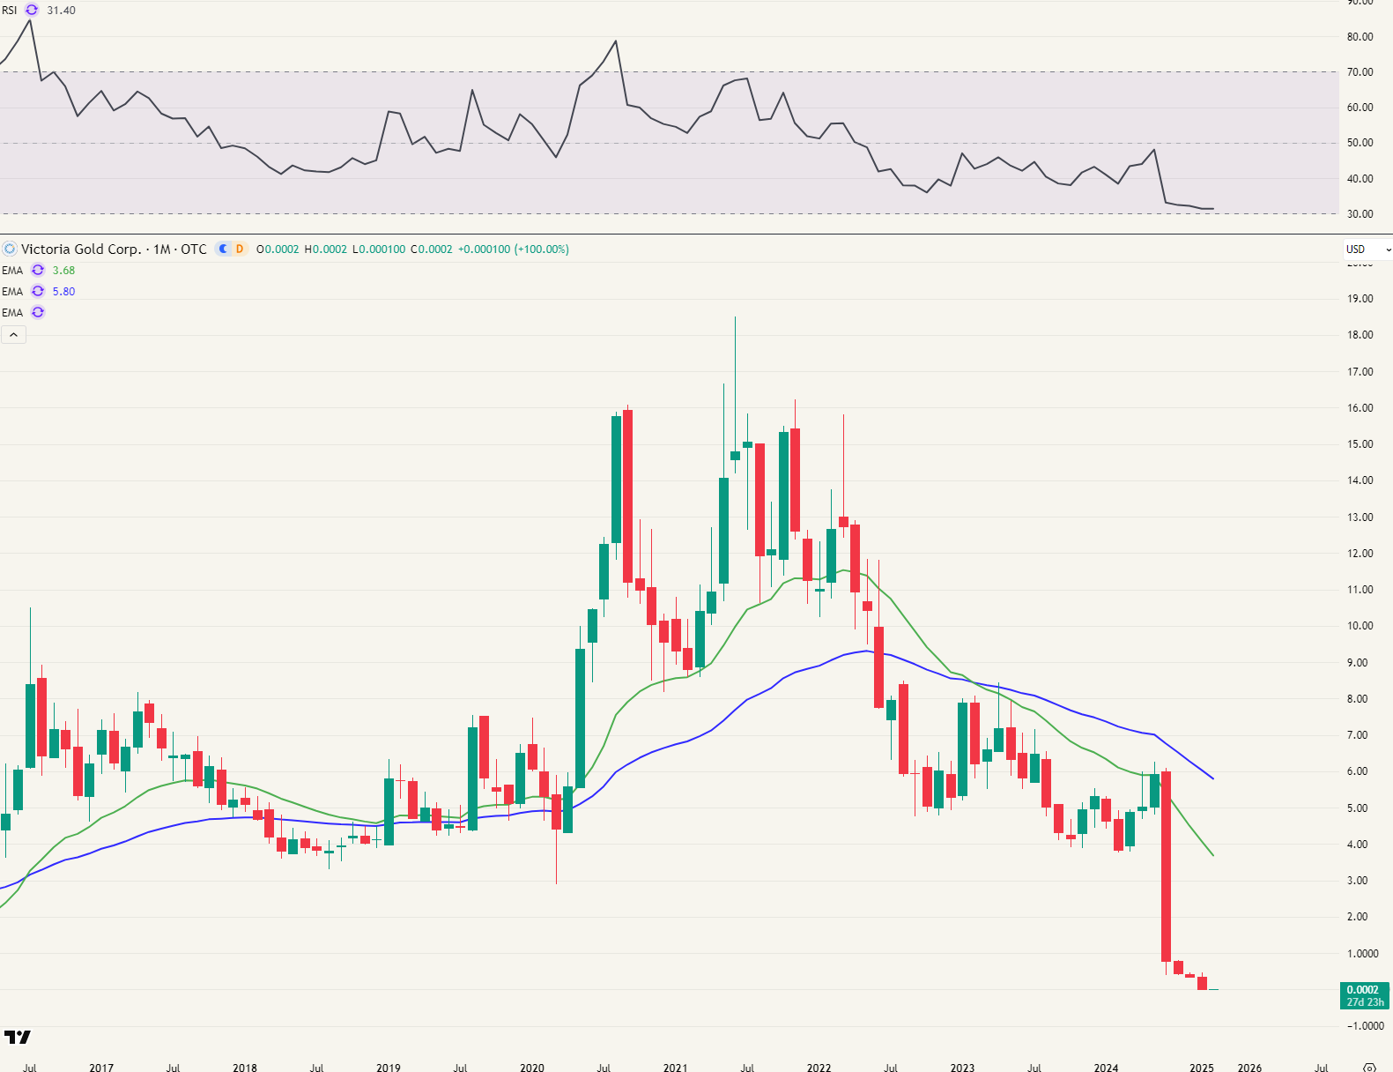
Task: Click the 70.00 level on RSI scale
Action: [x=1360, y=72]
